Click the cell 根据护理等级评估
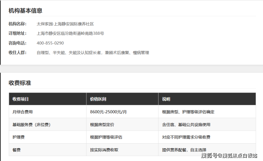 tap(122, 137)
